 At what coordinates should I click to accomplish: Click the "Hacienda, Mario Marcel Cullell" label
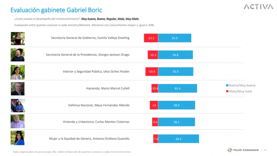[107, 88]
